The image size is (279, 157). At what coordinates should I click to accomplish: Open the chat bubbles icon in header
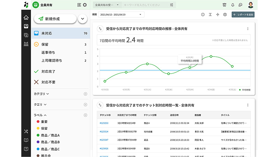point(241,5)
